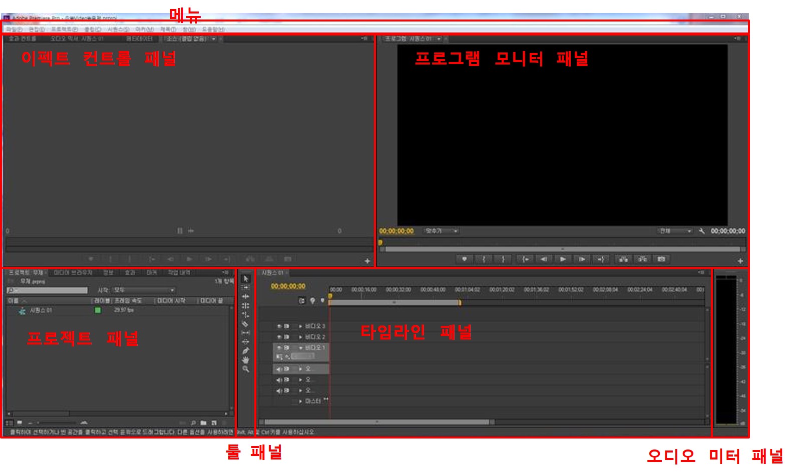Expand the 비디오 3 track
The width and height of the screenshot is (795, 476).
tap(300, 326)
